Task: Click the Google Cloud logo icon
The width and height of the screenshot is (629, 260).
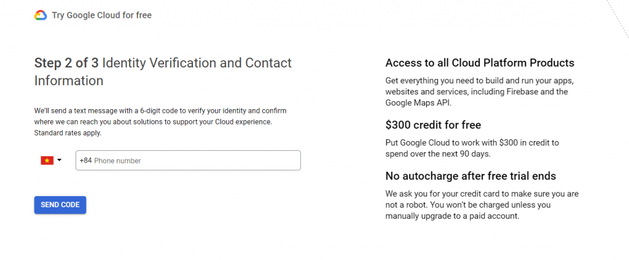Action: pyautogui.click(x=41, y=15)
